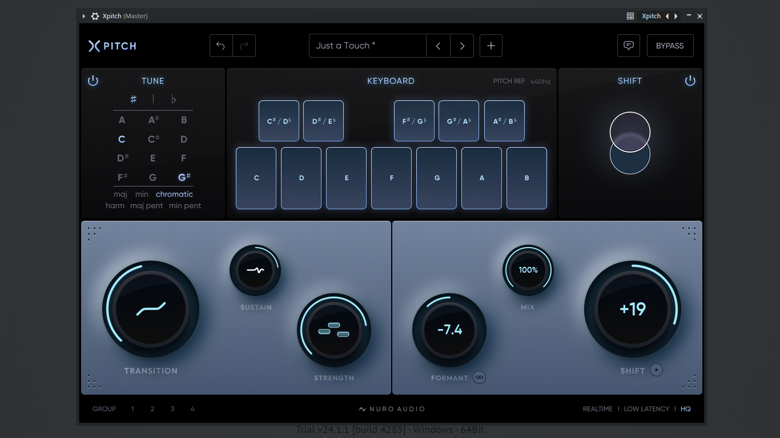Click the F white keyboard key
Viewport: 780px width, 438px height.
[391, 178]
